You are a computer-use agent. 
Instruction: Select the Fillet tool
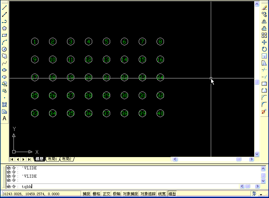(x=264, y=105)
